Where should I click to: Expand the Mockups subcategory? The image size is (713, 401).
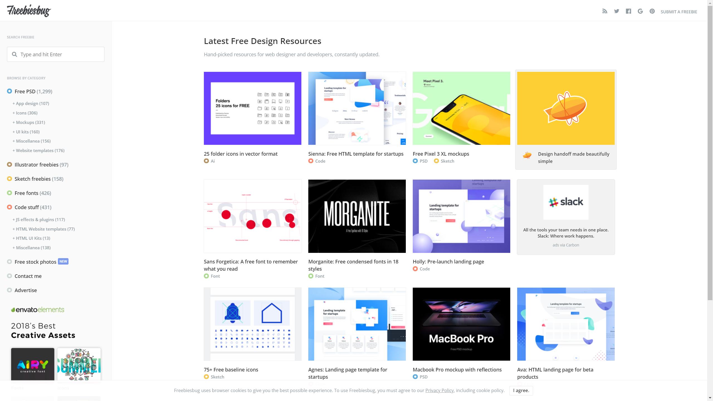[29, 122]
